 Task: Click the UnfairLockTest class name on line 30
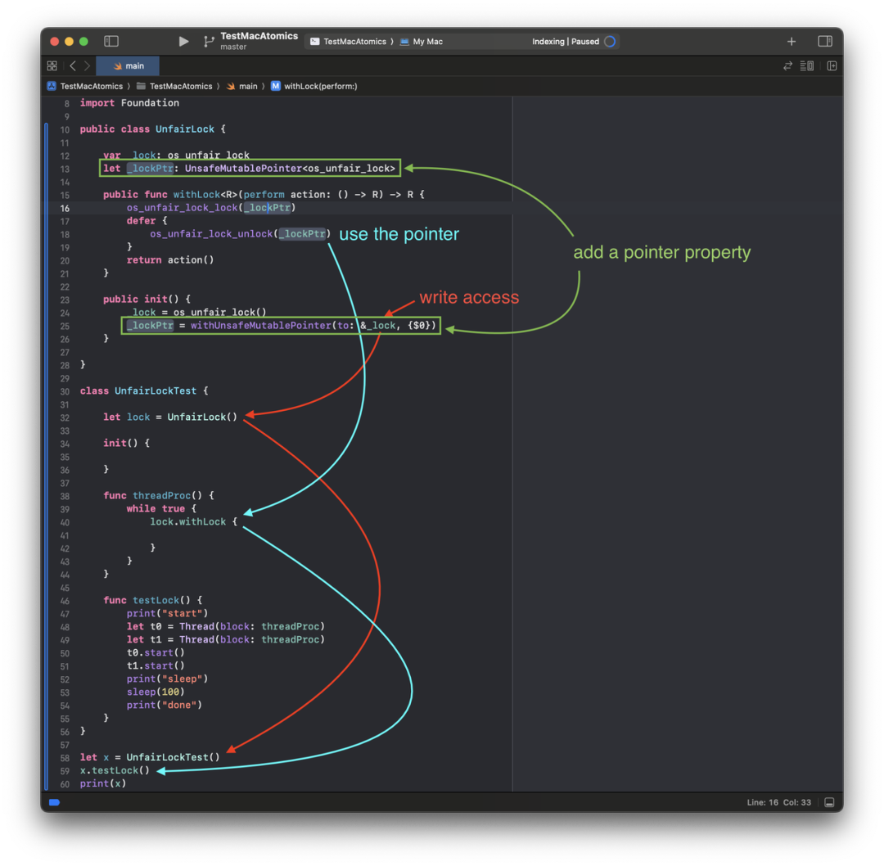(156, 390)
